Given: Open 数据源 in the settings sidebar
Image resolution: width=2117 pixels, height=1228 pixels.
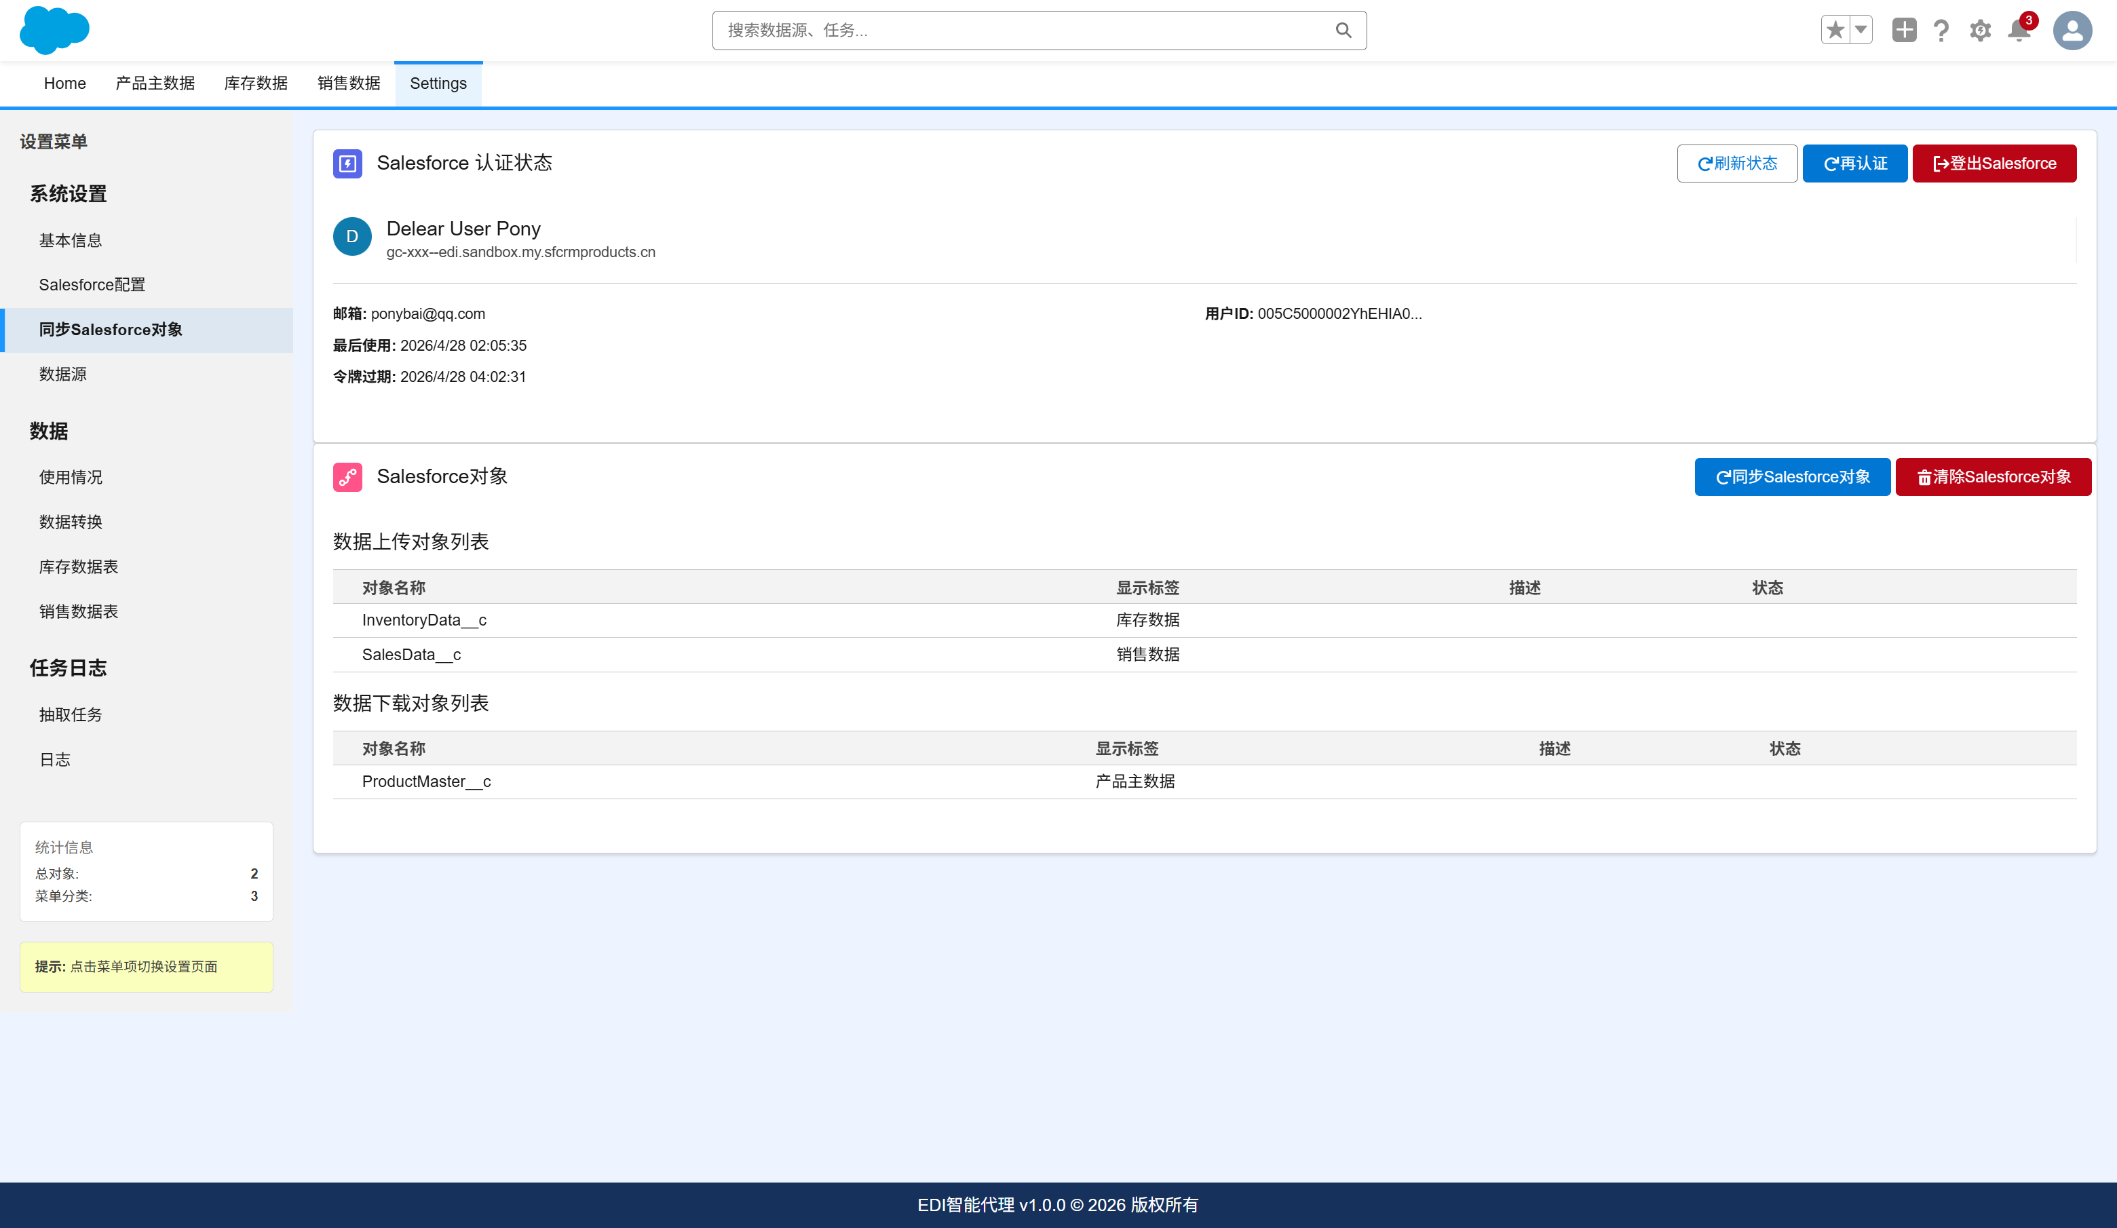Looking at the screenshot, I should tap(64, 374).
